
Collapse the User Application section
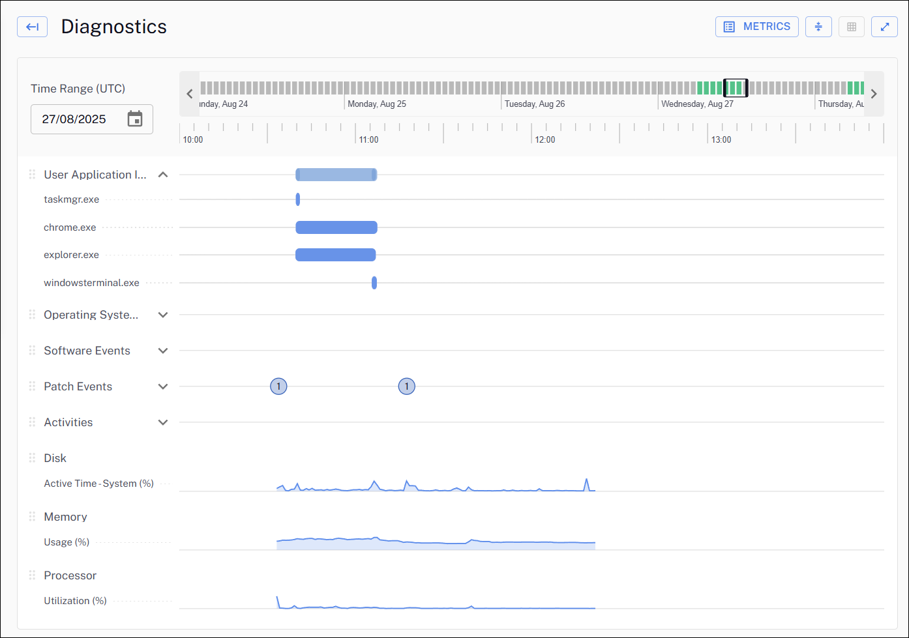[163, 175]
